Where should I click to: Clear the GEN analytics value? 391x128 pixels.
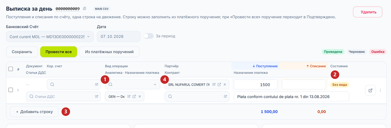click(140, 96)
